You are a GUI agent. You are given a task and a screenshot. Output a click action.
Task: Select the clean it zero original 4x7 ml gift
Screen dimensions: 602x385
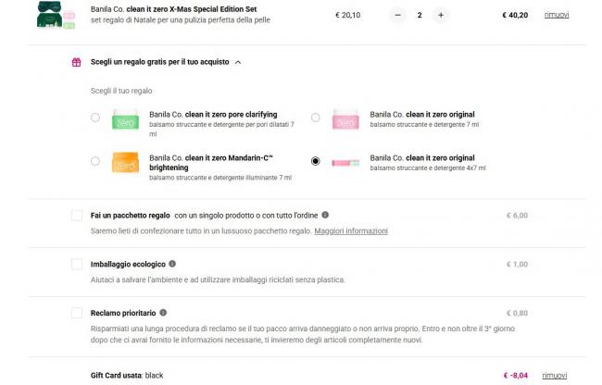316,161
